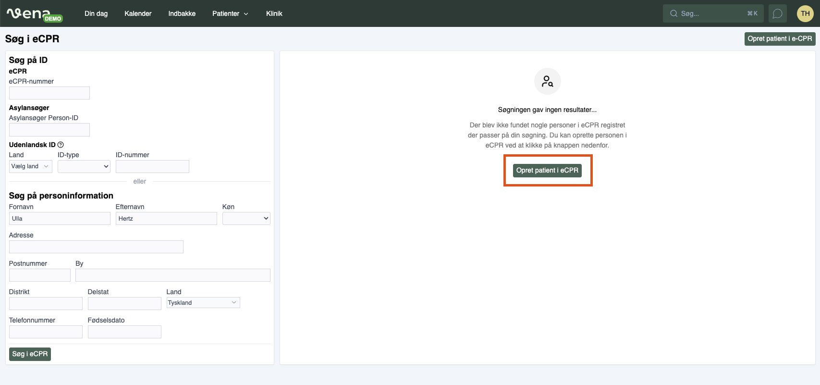Click the person search icon in results
Viewport: 820px width, 385px height.
click(547, 81)
